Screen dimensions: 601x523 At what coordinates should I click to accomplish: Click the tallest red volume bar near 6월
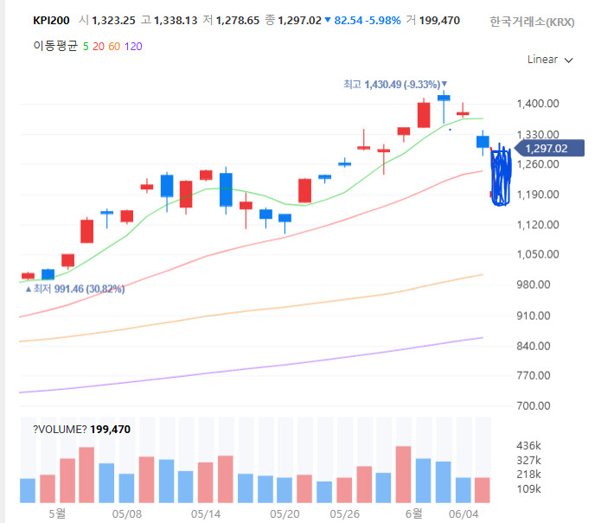pos(403,475)
